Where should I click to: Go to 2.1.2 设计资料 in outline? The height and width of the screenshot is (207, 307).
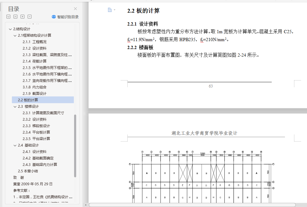point(34,48)
